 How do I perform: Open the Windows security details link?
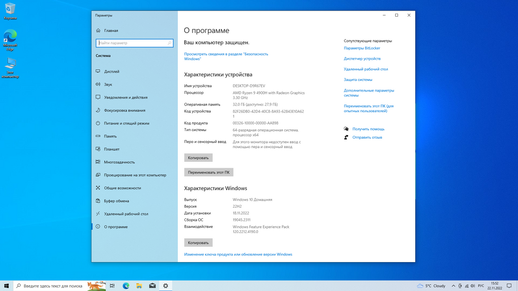(x=226, y=57)
